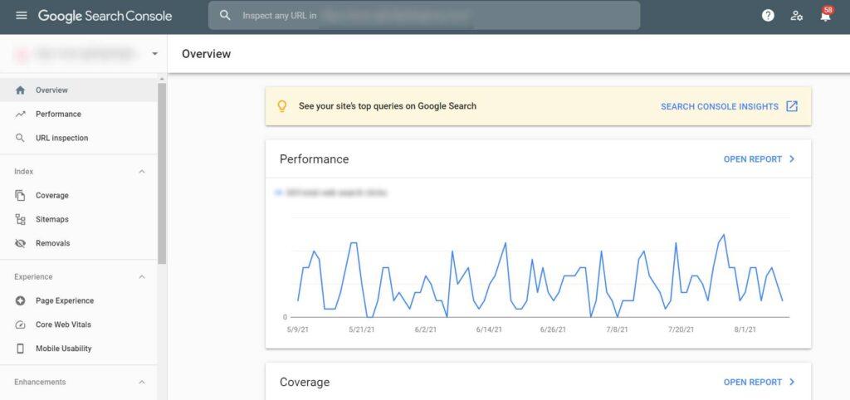Click the Google Search Console logo

pos(105,16)
